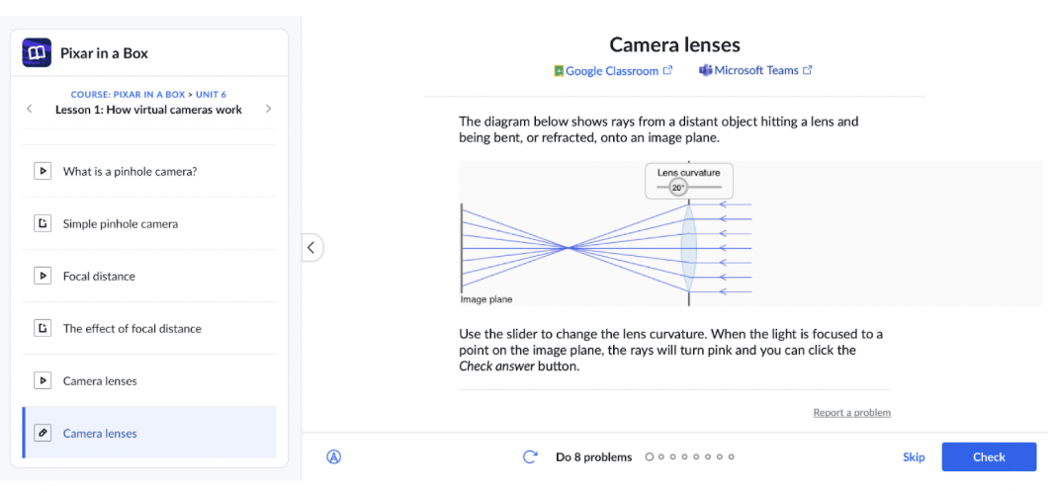Open the Pixar in a Box course icon
This screenshot has width=1052, height=490.
pyautogui.click(x=37, y=53)
